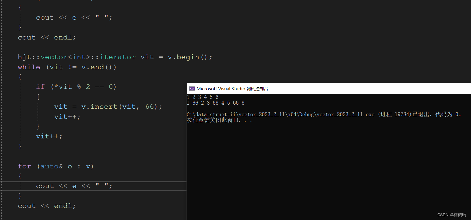Image resolution: width=471 pixels, height=220 pixels.
Task: Click the 'vit++;' line inside the if block
Action: tap(67, 117)
